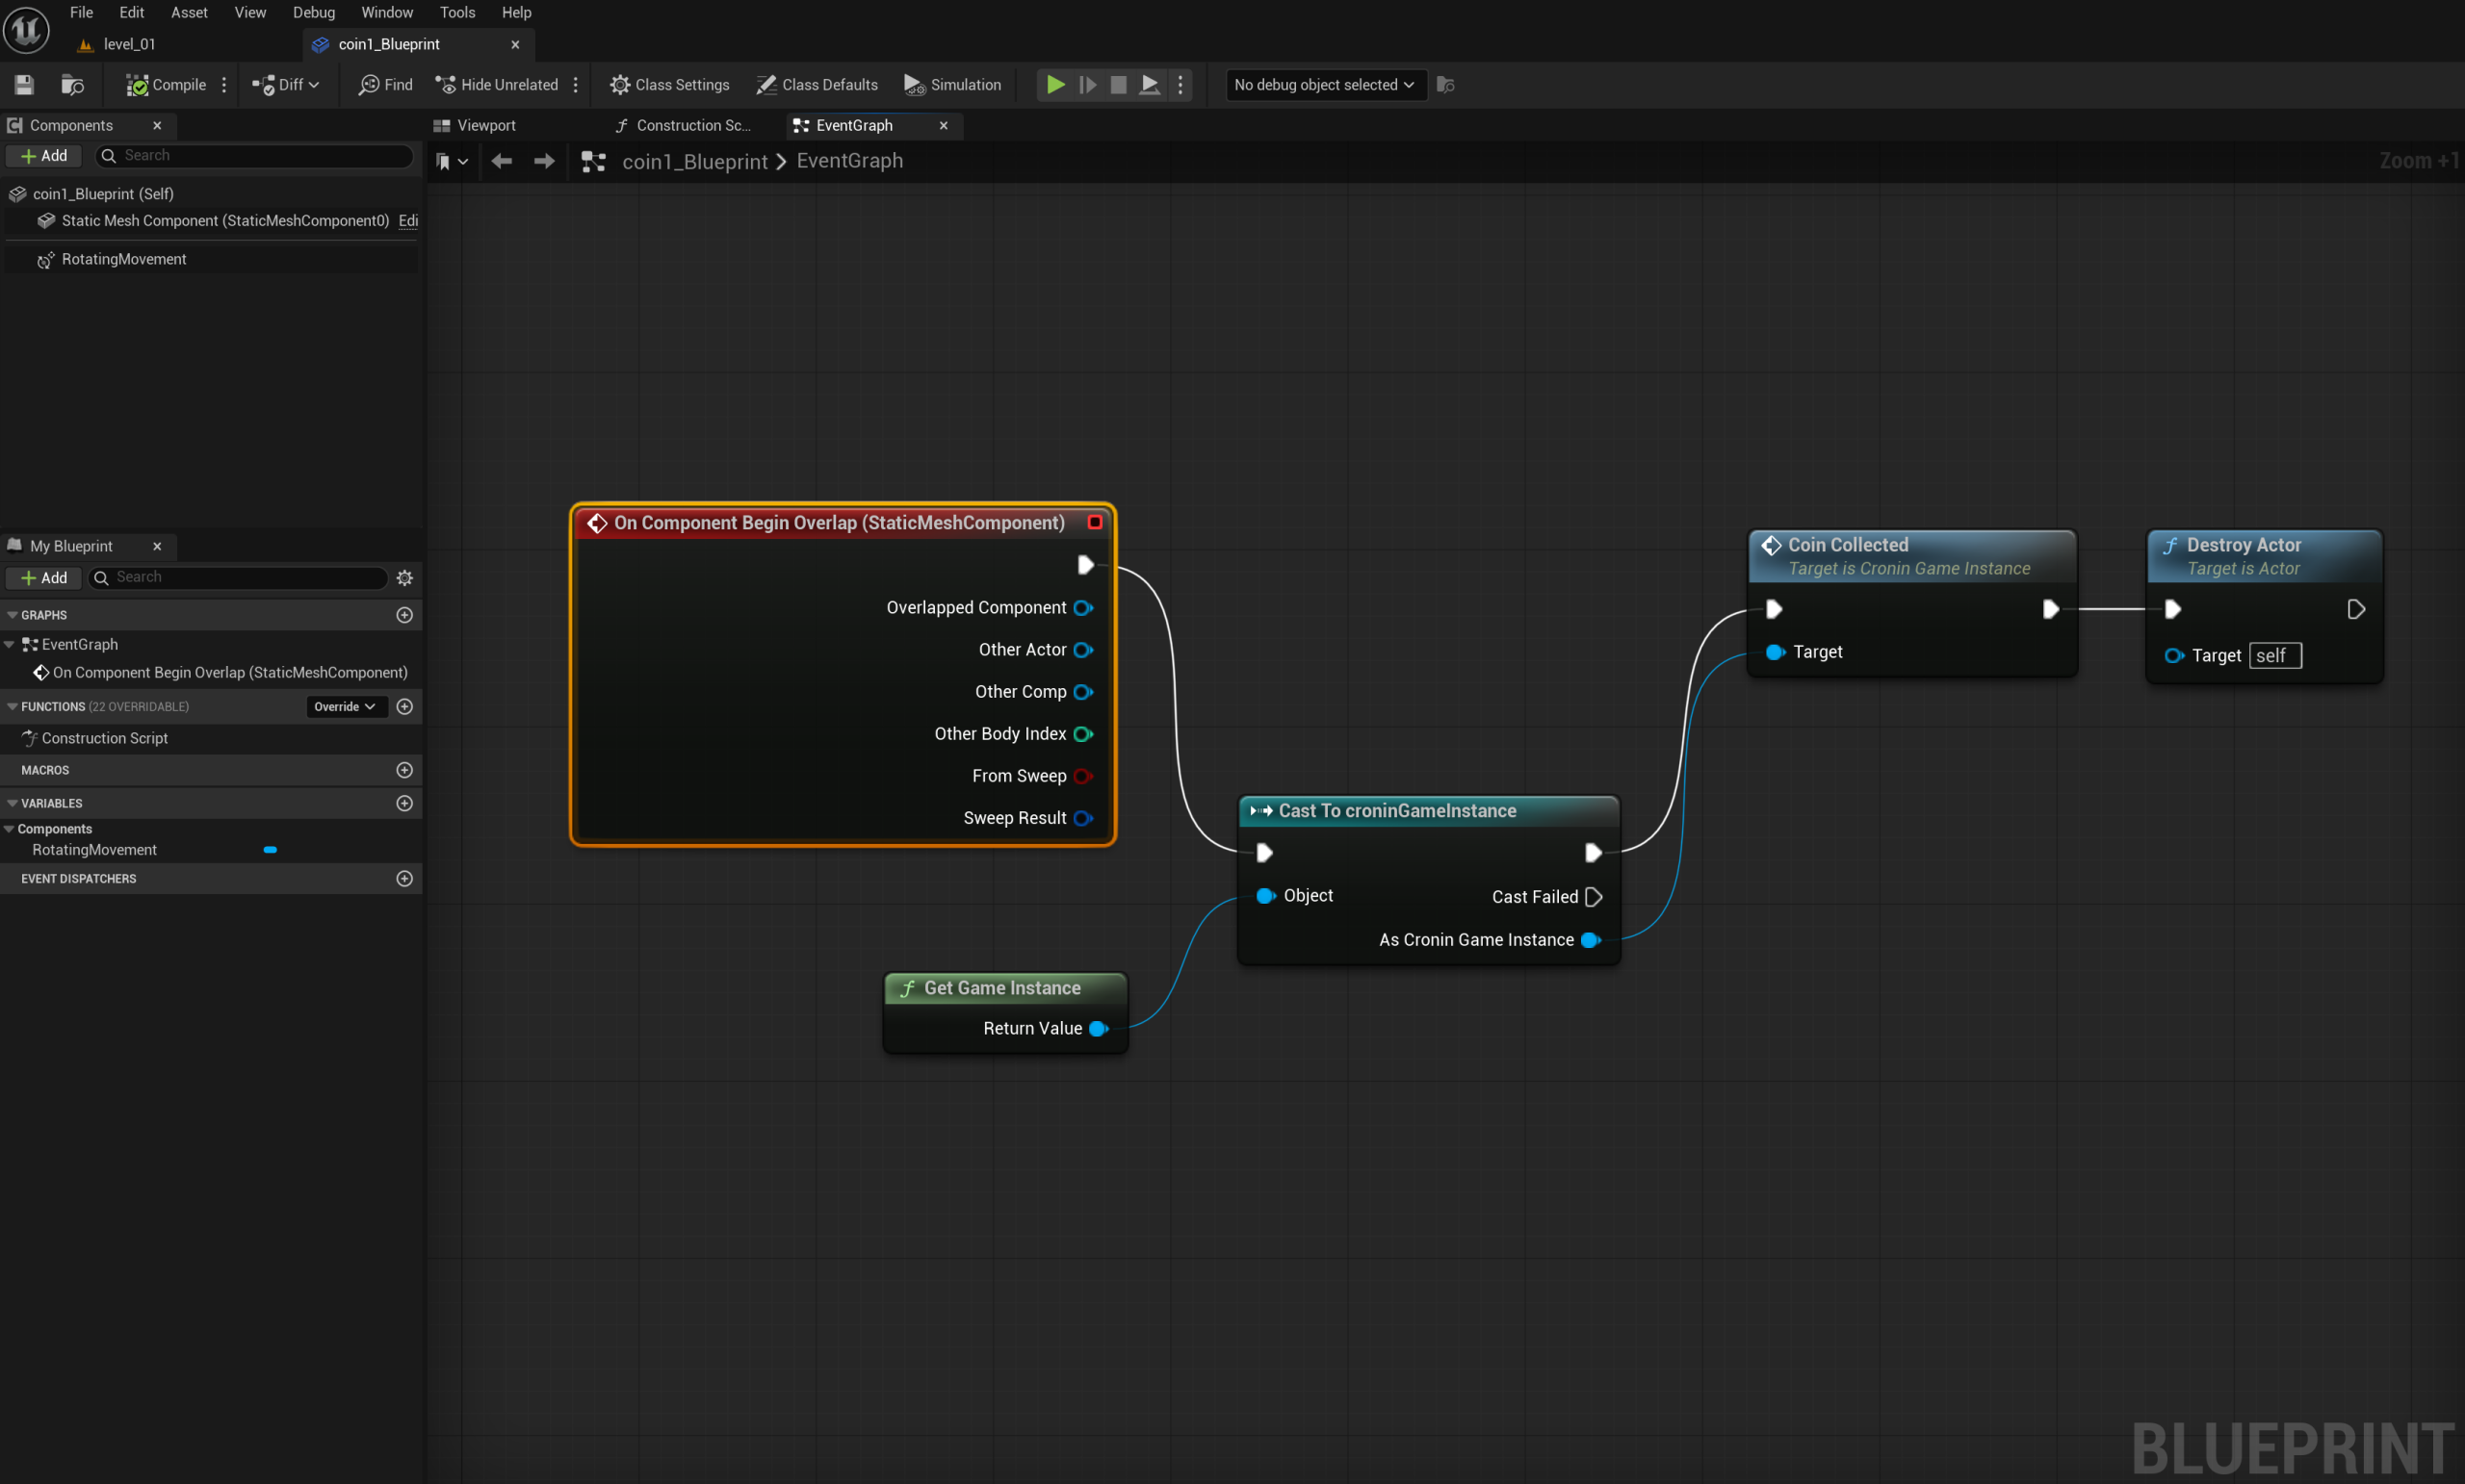The width and height of the screenshot is (2465, 1484).
Task: Toggle Hide Unrelated nodes
Action: (x=497, y=85)
